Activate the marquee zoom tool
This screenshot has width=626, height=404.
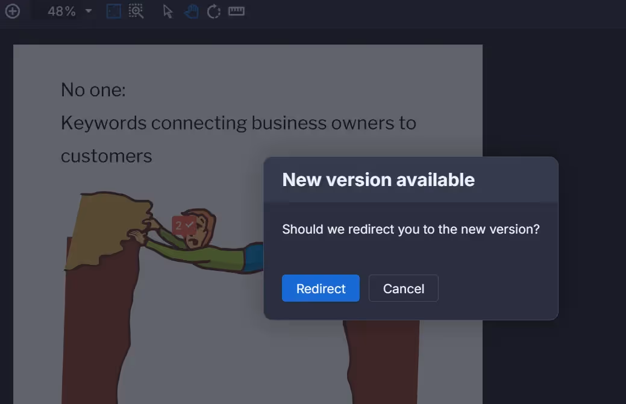[x=136, y=11]
